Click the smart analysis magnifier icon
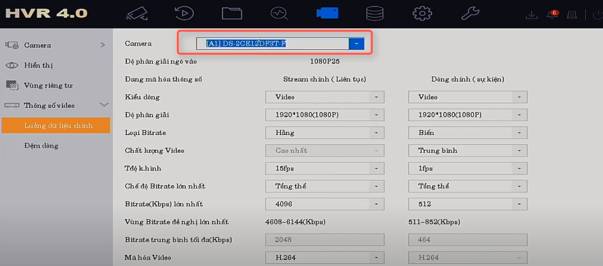 pyautogui.click(x=279, y=13)
